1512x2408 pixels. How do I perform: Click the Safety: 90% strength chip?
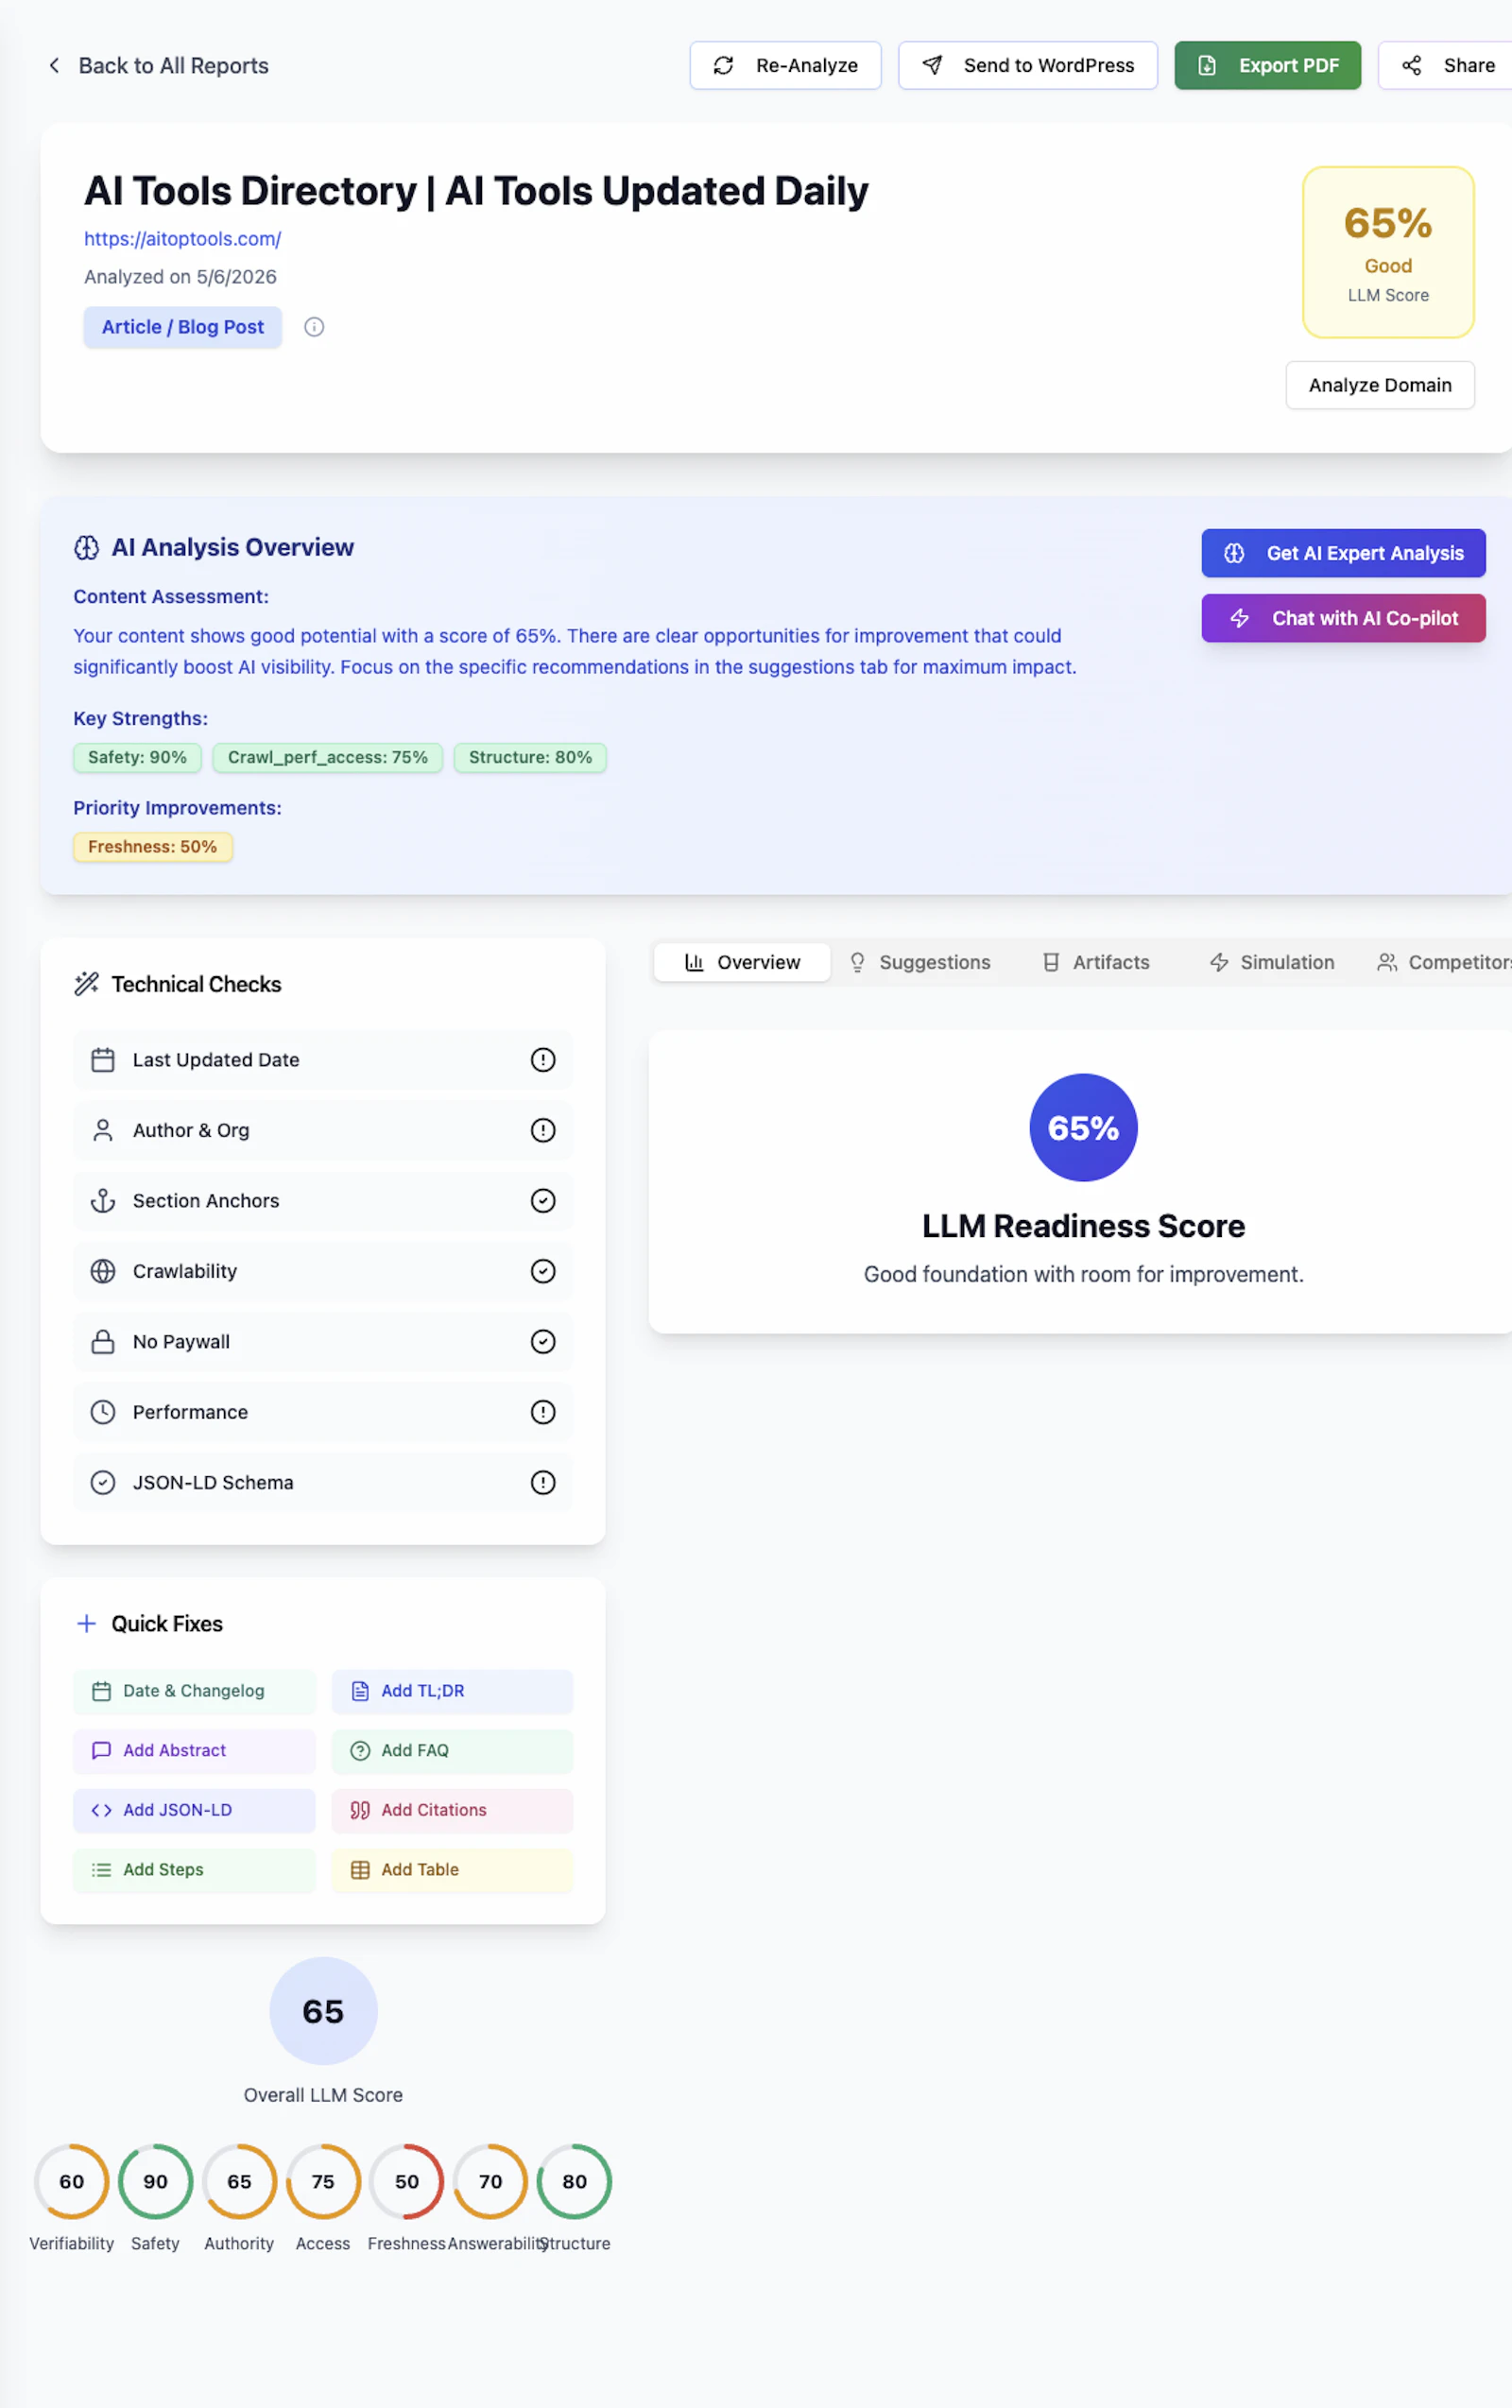pos(137,757)
